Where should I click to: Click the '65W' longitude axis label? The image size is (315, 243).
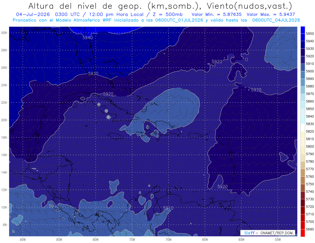[205, 240]
